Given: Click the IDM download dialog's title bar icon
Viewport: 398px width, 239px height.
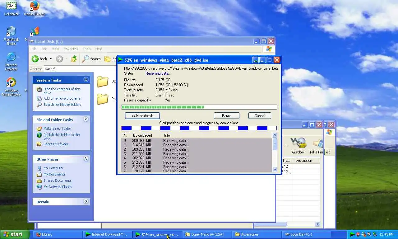Looking at the screenshot, I should (120, 60).
